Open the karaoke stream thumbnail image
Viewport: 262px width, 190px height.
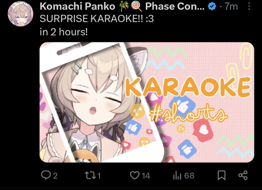coord(147,102)
